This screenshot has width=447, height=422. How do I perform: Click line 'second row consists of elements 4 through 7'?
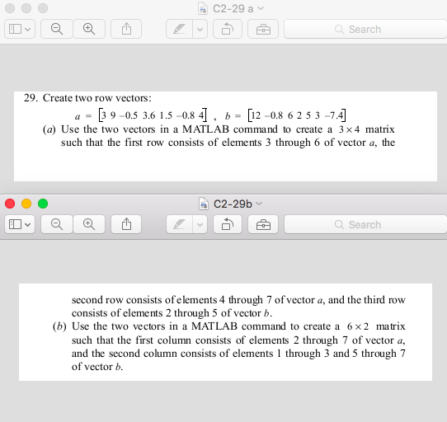[x=172, y=300]
